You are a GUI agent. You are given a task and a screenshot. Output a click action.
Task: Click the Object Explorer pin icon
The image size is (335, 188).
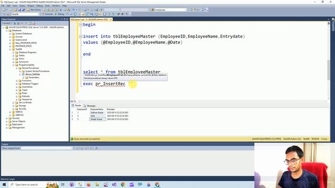[64, 19]
